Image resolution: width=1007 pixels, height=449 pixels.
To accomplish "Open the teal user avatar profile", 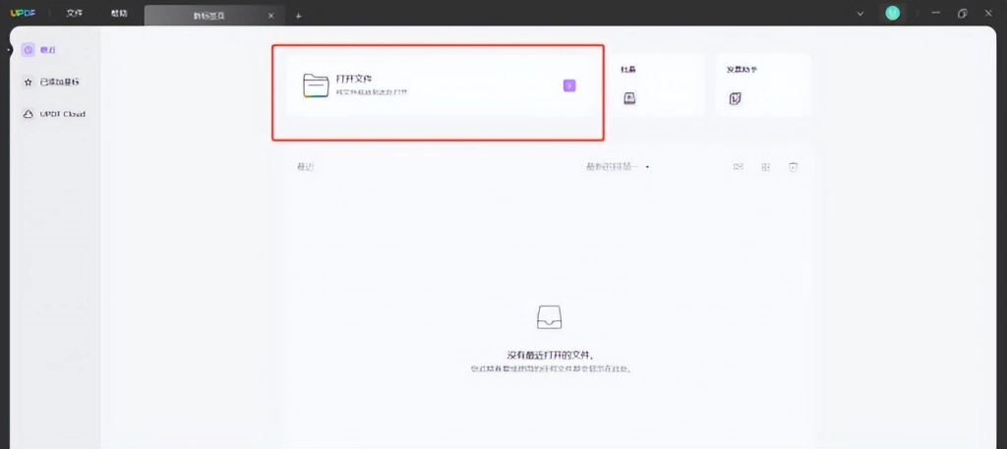I will (x=893, y=13).
